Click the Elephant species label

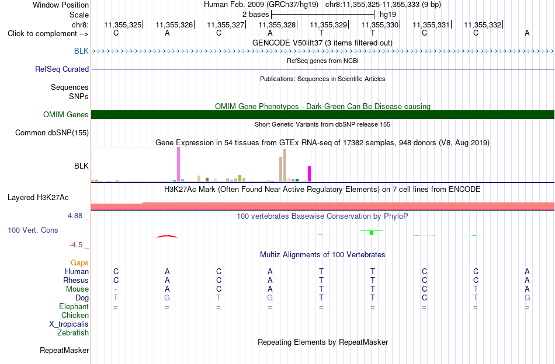coord(74,306)
